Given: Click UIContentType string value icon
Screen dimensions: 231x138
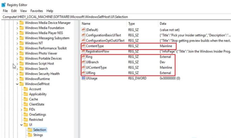Looking at the screenshot, I should coord(83,67).
